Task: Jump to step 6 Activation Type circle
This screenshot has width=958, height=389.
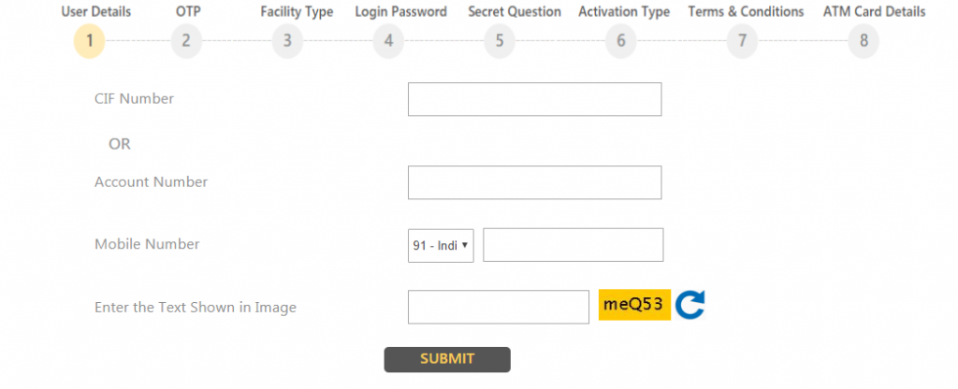Action: click(621, 41)
